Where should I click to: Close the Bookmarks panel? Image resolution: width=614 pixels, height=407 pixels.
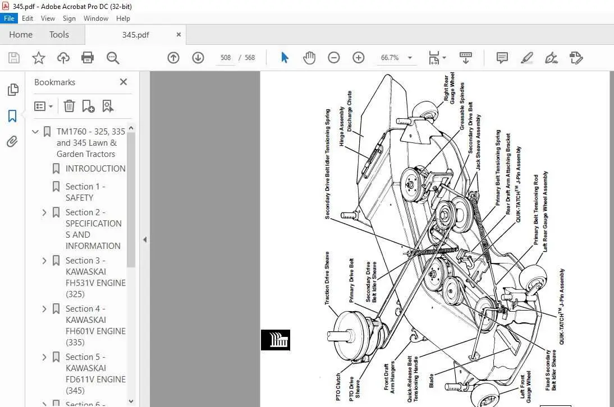point(123,82)
